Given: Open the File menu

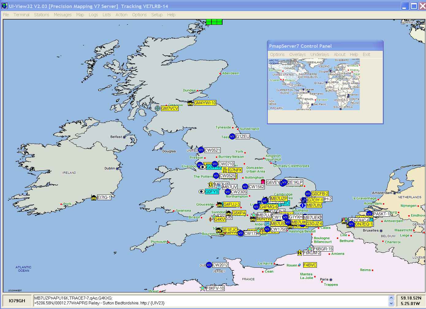Looking at the screenshot, I should click(6, 15).
